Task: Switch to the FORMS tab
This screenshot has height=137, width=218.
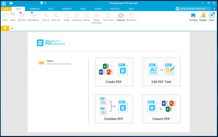Action: 98,9
